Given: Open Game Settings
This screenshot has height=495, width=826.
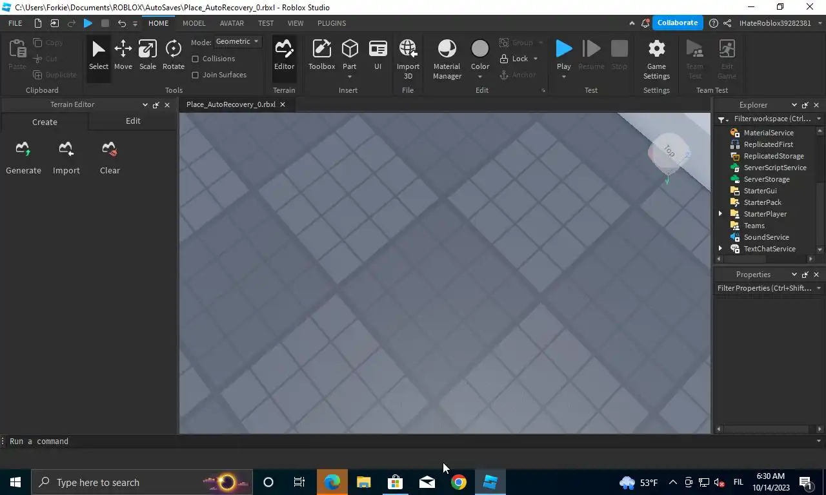Looking at the screenshot, I should pyautogui.click(x=656, y=59).
